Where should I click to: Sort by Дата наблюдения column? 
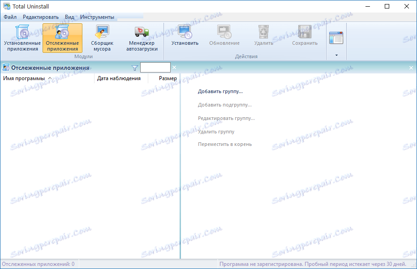click(121, 78)
